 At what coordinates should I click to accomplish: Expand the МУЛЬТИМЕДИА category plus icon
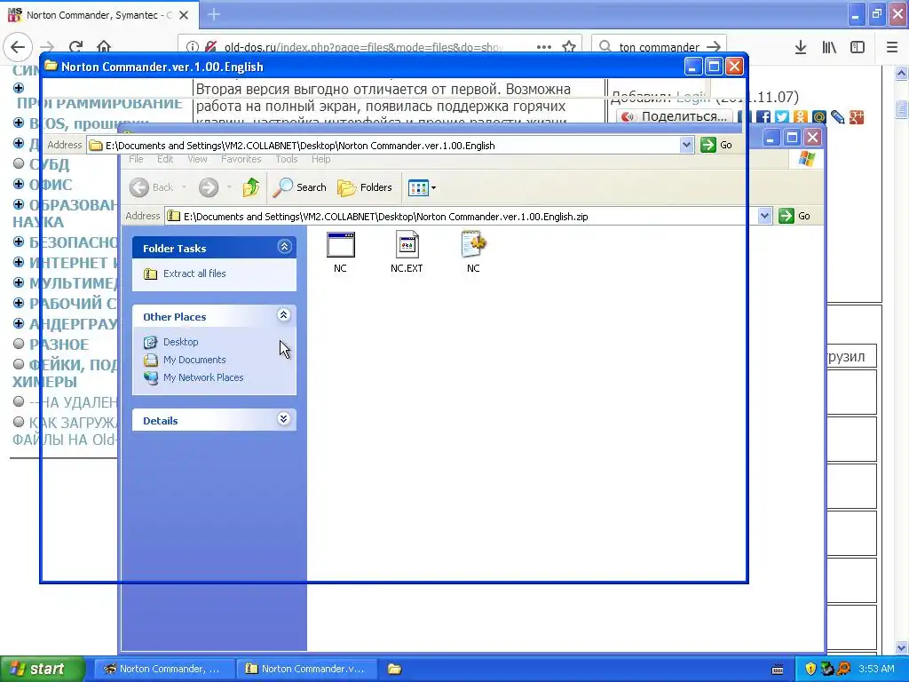pos(19,282)
